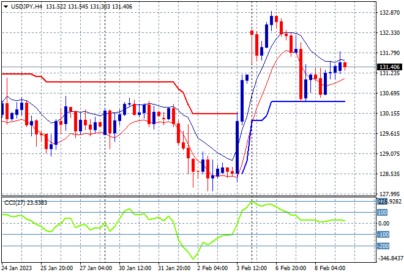Click the 30 Jan 12:00 time label
Viewport: 404px width, 275px height.
135,268
